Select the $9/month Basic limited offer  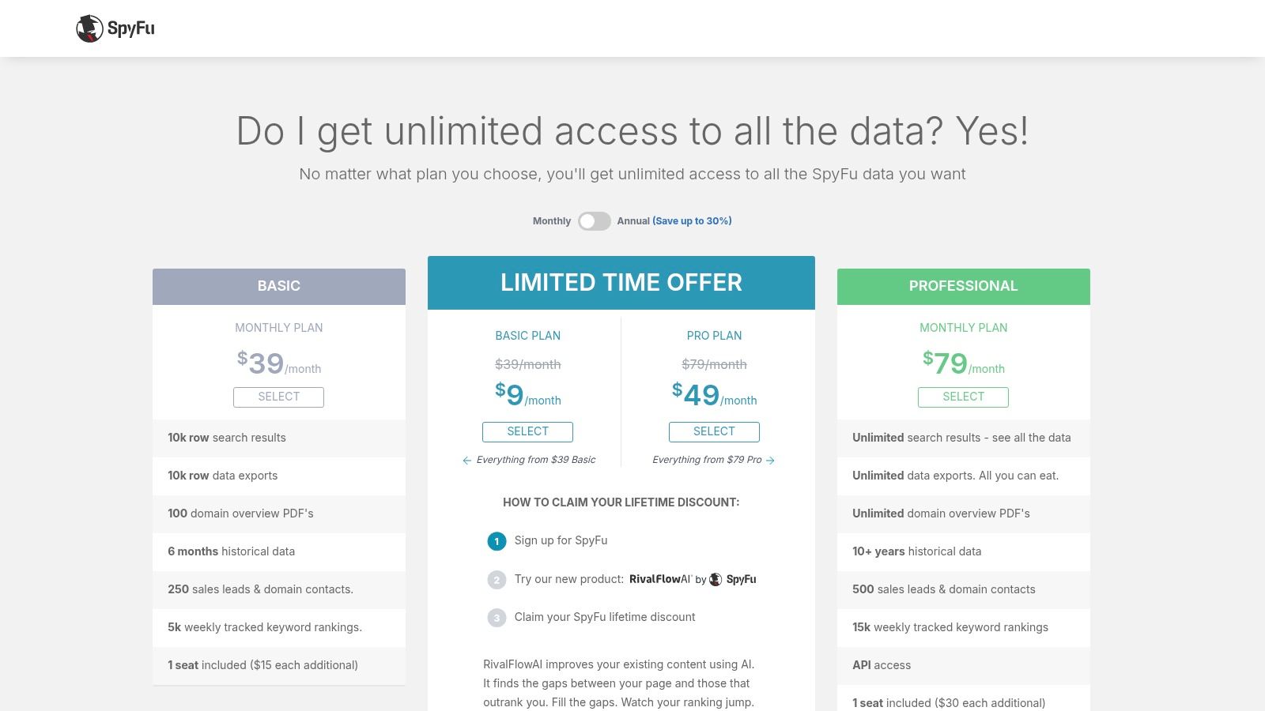click(x=527, y=432)
